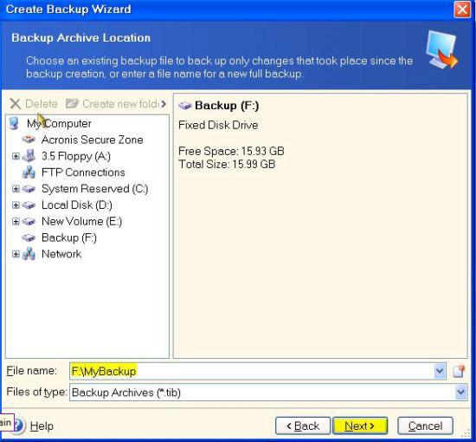The image size is (476, 442).
Task: Select the Acronis Secure Zone icon
Action: click(29, 140)
